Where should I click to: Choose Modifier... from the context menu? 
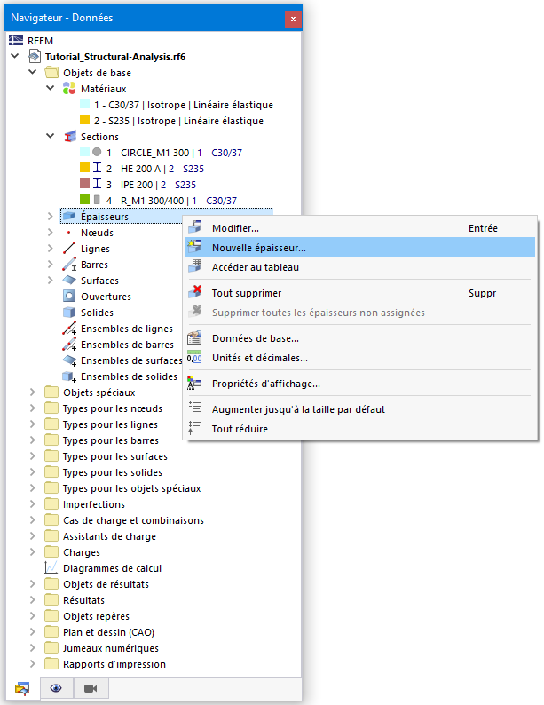[x=359, y=228]
